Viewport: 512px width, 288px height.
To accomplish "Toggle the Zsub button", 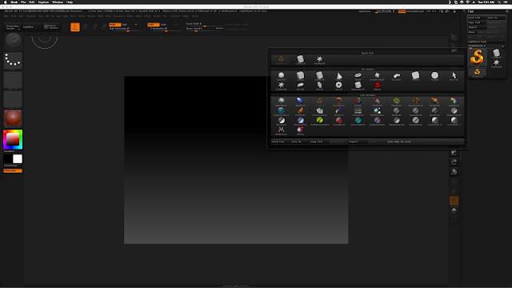I will pos(163,25).
